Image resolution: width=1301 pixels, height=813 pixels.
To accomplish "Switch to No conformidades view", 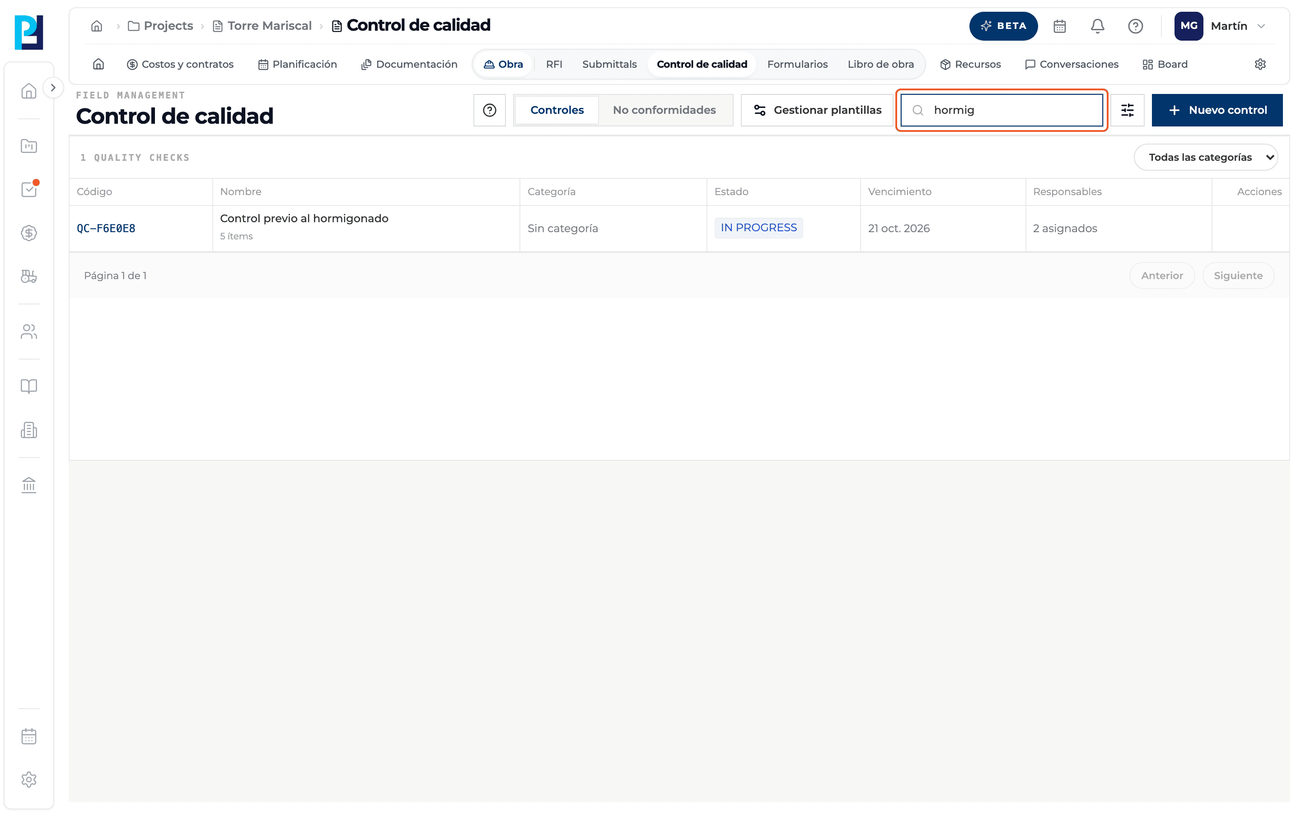I will coord(664,110).
